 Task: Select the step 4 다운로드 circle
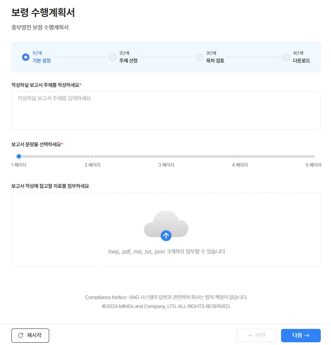coord(286,57)
